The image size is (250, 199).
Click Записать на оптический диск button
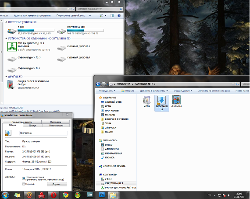214,91
